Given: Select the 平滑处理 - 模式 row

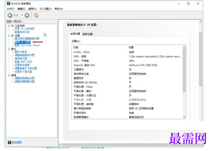Looking at the screenshot, I should click(127, 91).
